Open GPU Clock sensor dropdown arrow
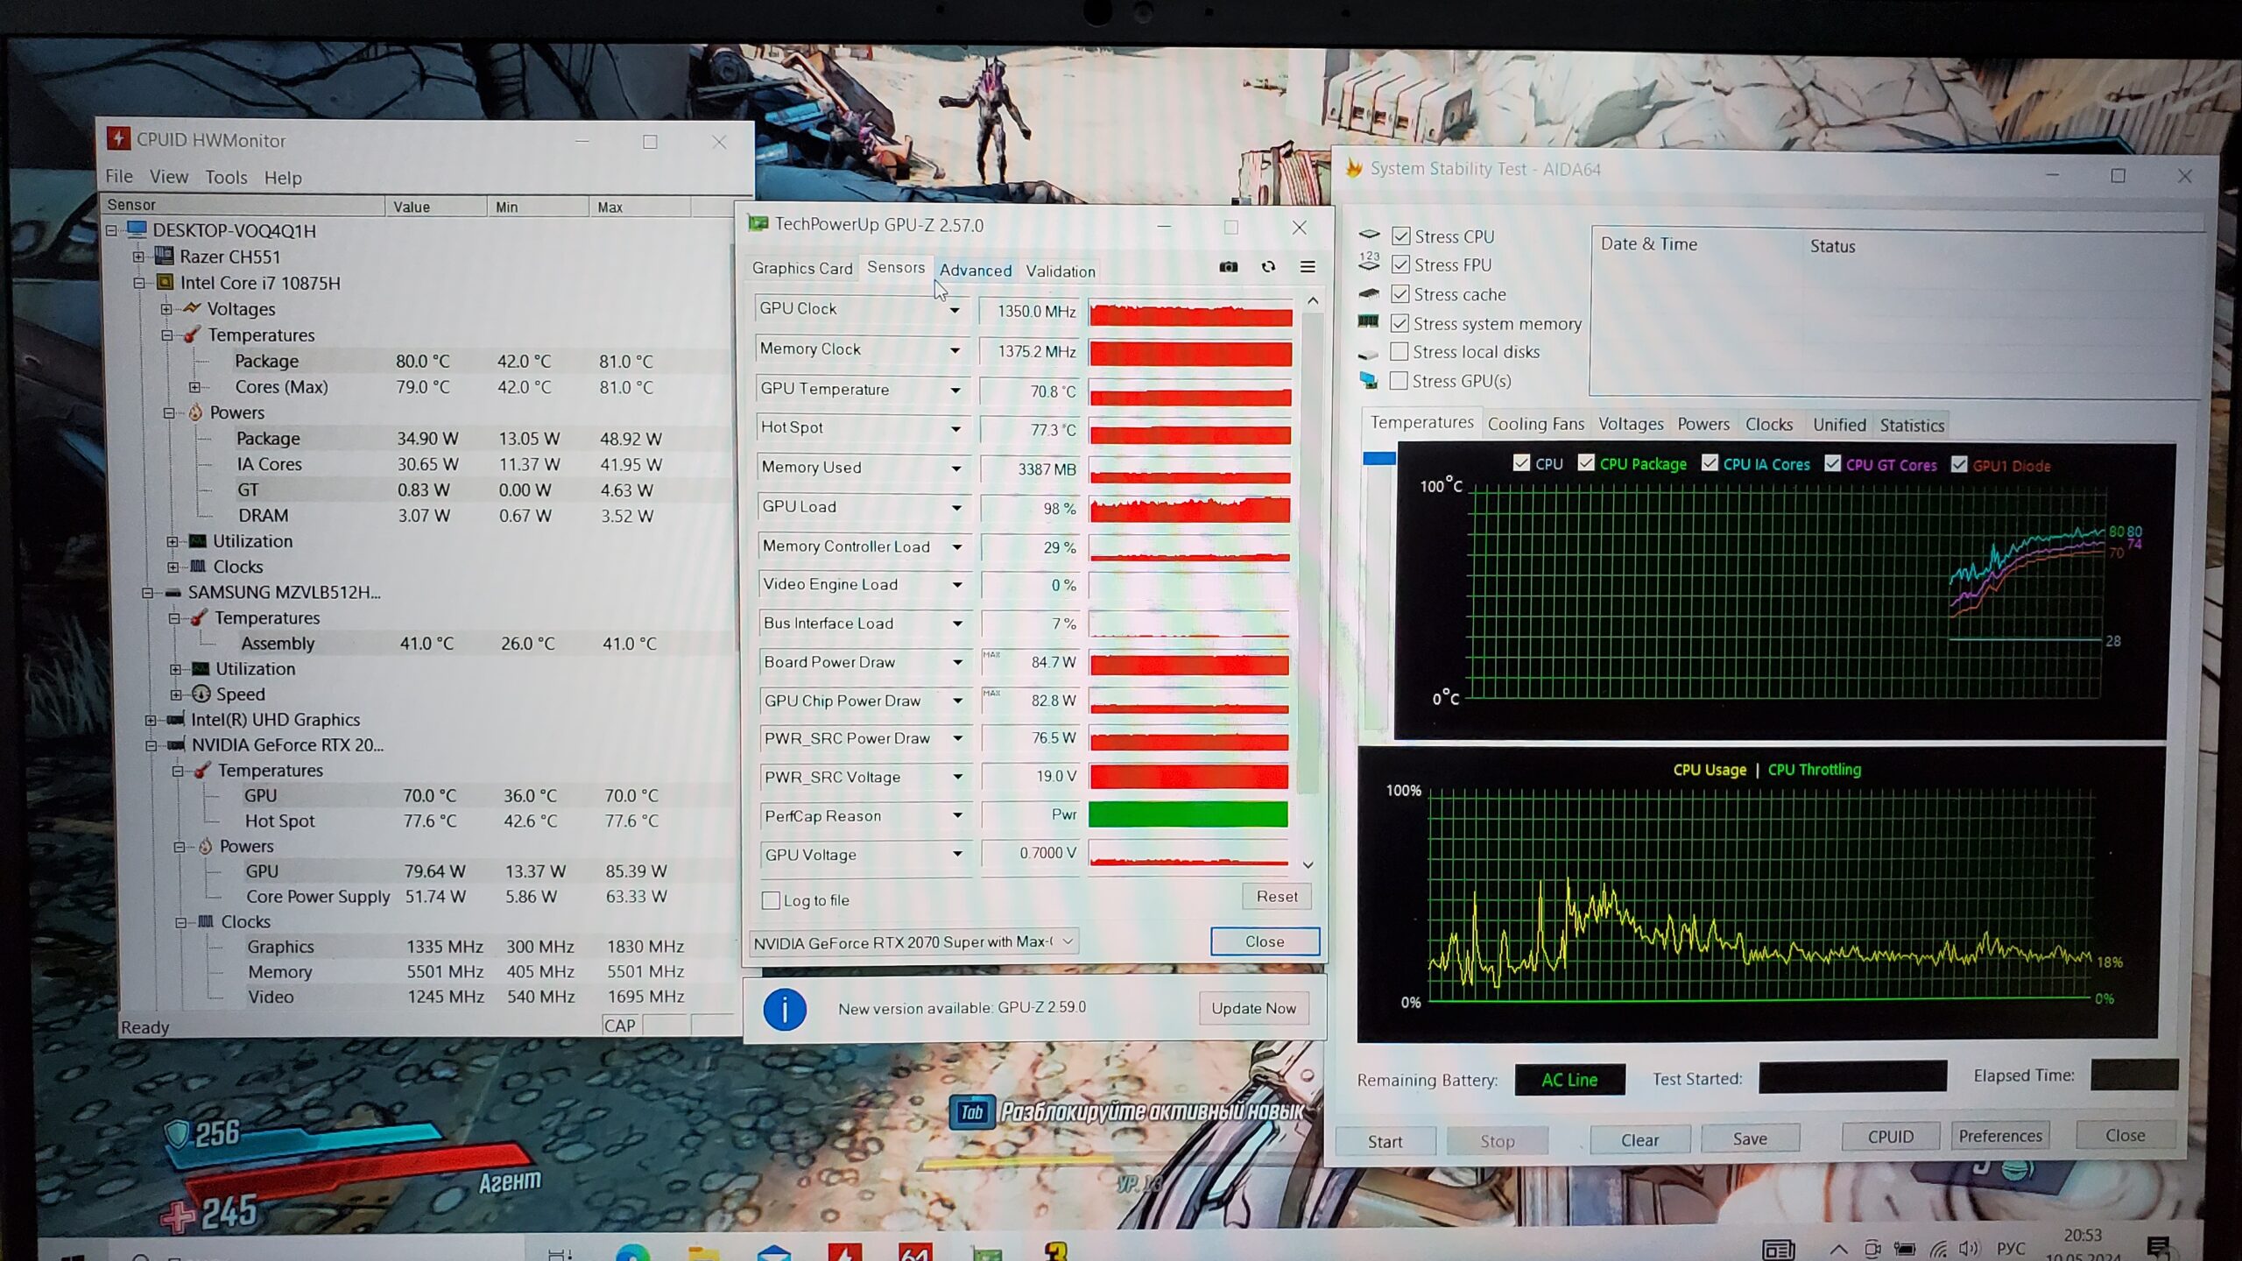The height and width of the screenshot is (1261, 2242). click(x=955, y=310)
